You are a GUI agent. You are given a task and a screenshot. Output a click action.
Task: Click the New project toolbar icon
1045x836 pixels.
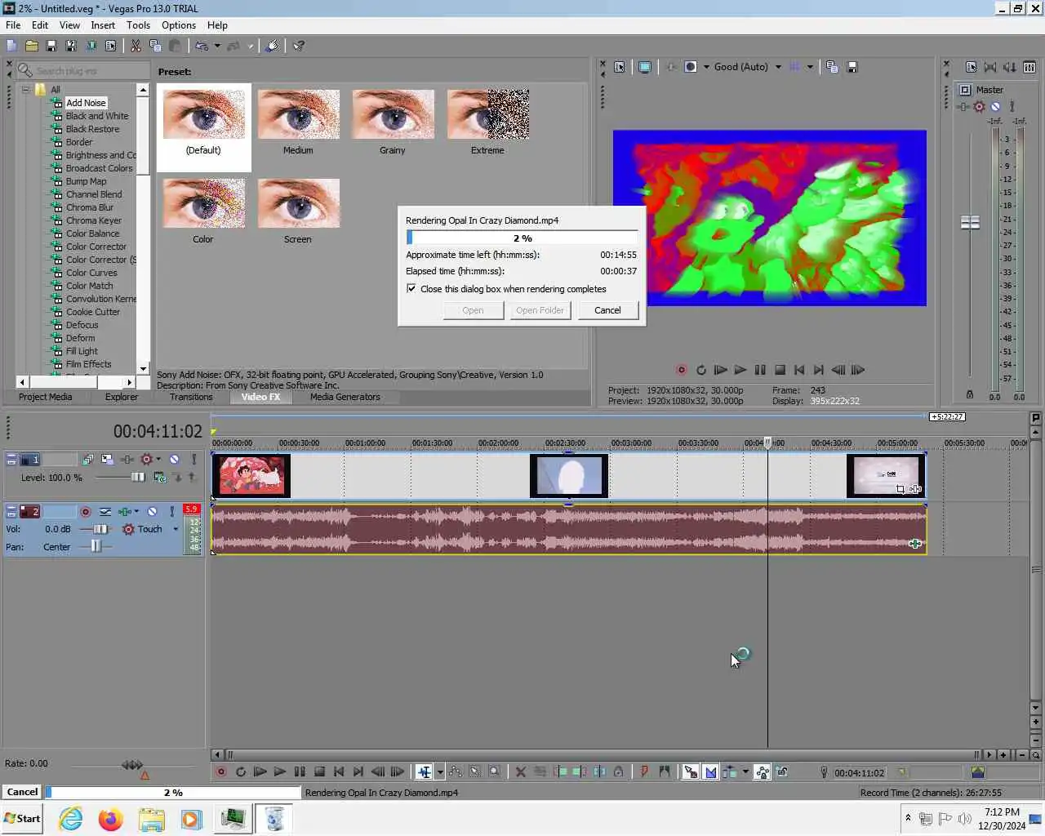pos(11,46)
